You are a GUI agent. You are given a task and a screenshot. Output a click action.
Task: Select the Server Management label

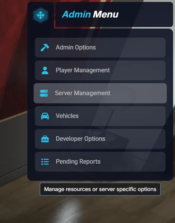[x=82, y=93]
